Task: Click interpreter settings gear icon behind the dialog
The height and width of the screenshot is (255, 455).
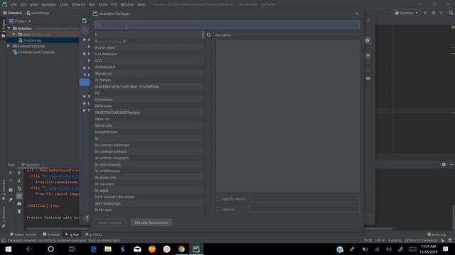Action: 368,40
